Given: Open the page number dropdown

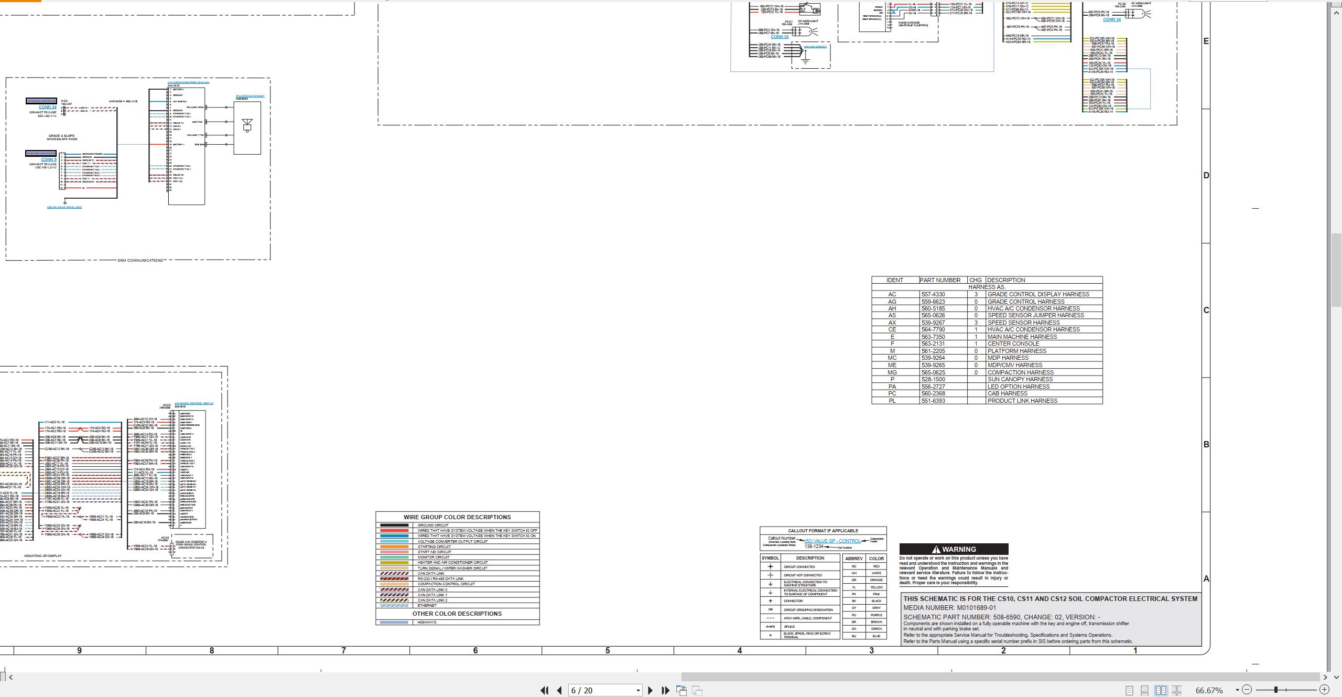Looking at the screenshot, I should pyautogui.click(x=638, y=691).
